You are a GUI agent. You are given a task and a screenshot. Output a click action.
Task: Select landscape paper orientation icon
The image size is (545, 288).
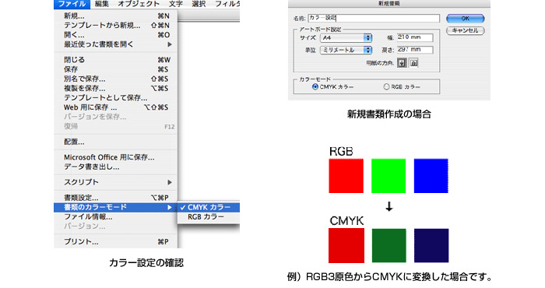(413, 63)
